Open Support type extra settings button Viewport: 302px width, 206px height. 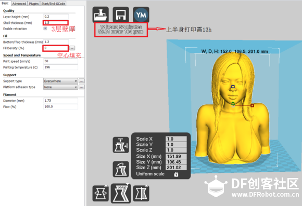(x=81, y=81)
